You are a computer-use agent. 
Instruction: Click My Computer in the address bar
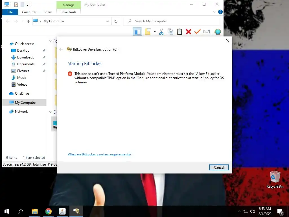[54, 21]
